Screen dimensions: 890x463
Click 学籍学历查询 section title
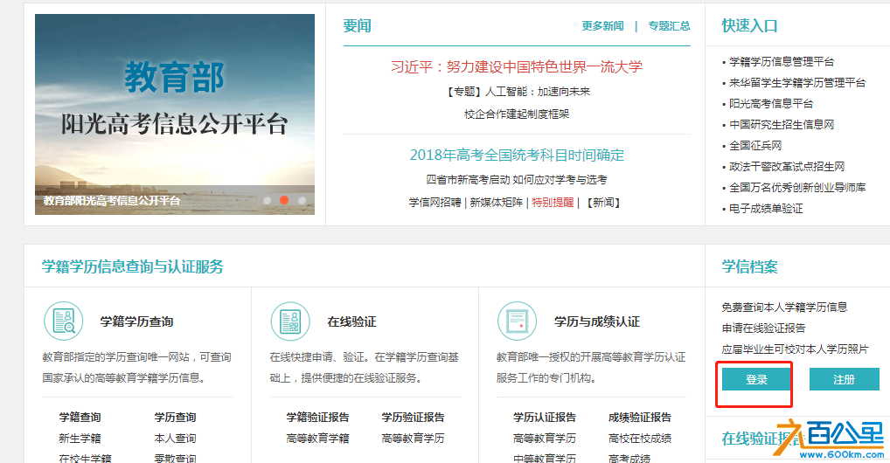tap(136, 321)
